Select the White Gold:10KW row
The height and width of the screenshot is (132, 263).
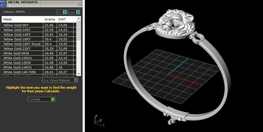pos(39,63)
